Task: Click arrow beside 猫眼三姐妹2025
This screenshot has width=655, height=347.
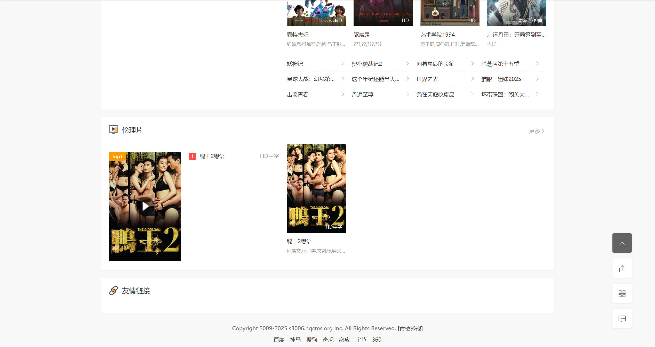Action: (x=537, y=79)
